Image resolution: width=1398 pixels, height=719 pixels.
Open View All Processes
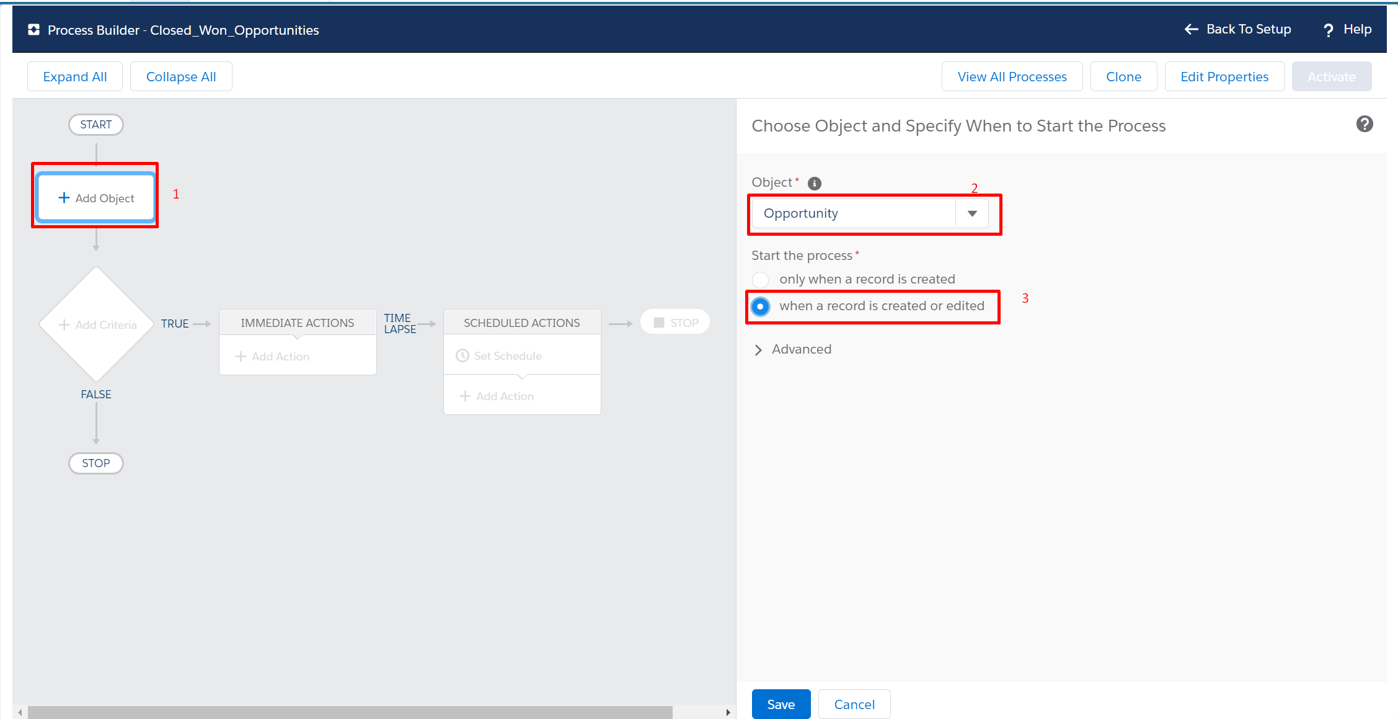(x=1012, y=77)
